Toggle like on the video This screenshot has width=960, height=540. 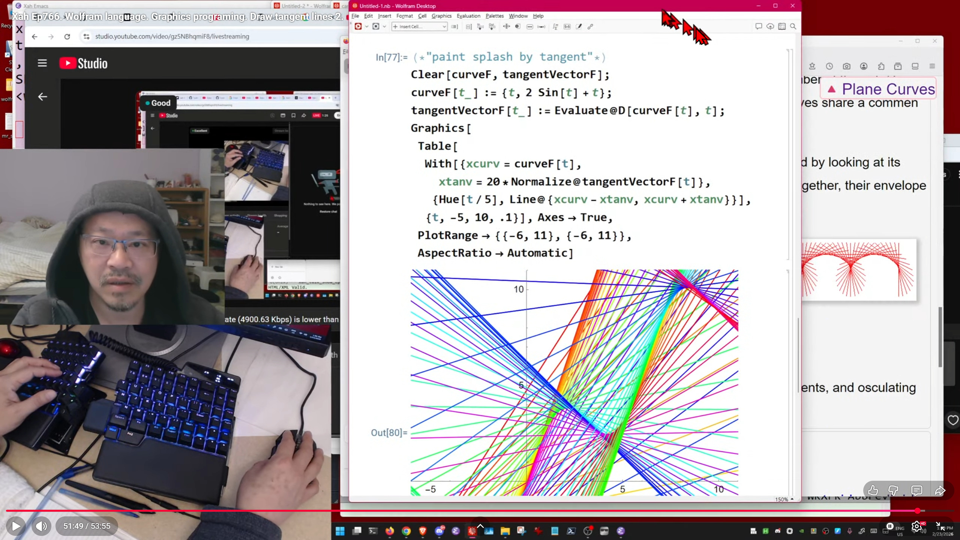click(x=873, y=490)
